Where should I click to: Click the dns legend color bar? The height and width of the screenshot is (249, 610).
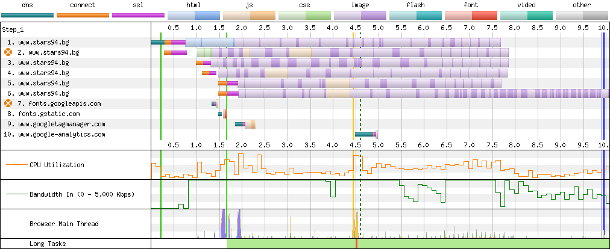click(28, 15)
